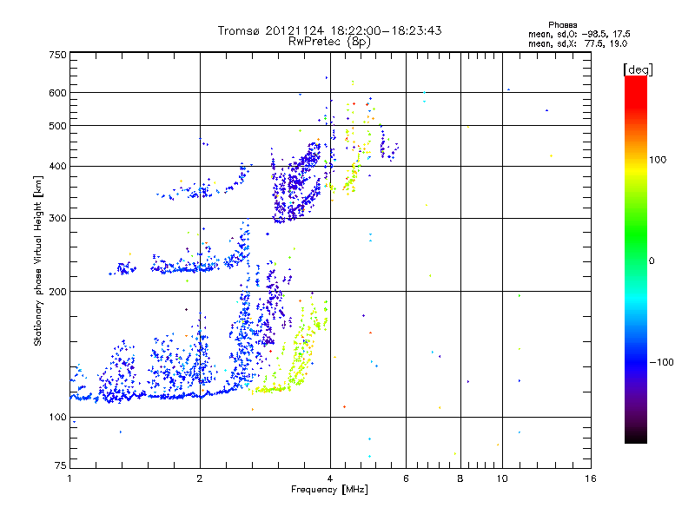Click the plot title "Tromsø 20121124 18:22:00-18:23:43"
The image size is (695, 521).
pyautogui.click(x=329, y=30)
